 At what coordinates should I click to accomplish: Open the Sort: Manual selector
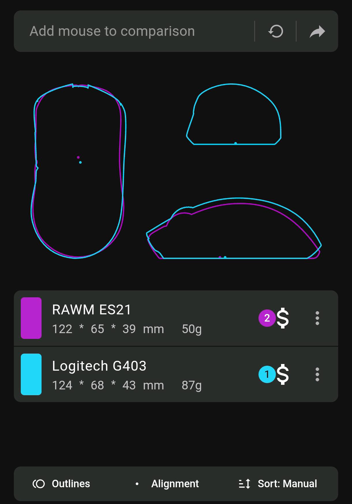(278, 484)
